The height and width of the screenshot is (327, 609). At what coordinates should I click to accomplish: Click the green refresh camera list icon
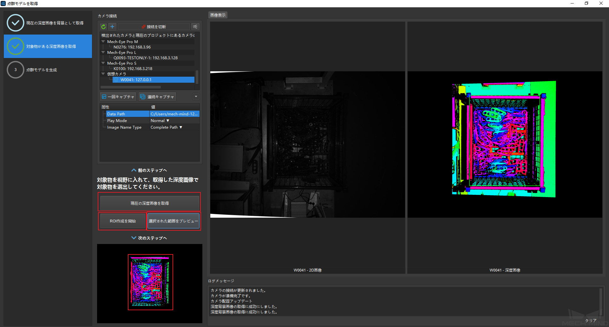[x=103, y=27]
